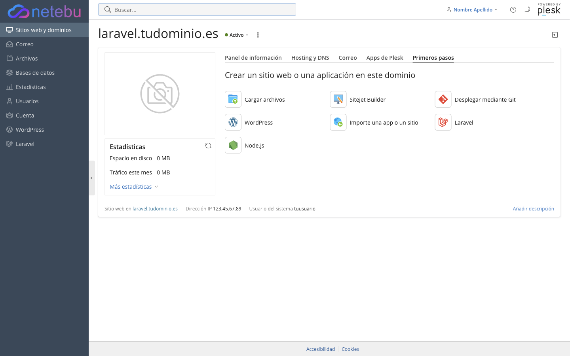570x356 pixels.
Task: Launch Sitejet Builder icon
Action: point(338,99)
